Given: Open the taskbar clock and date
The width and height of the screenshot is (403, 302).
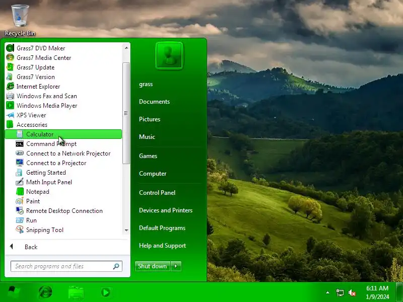Looking at the screenshot, I should click(377, 292).
